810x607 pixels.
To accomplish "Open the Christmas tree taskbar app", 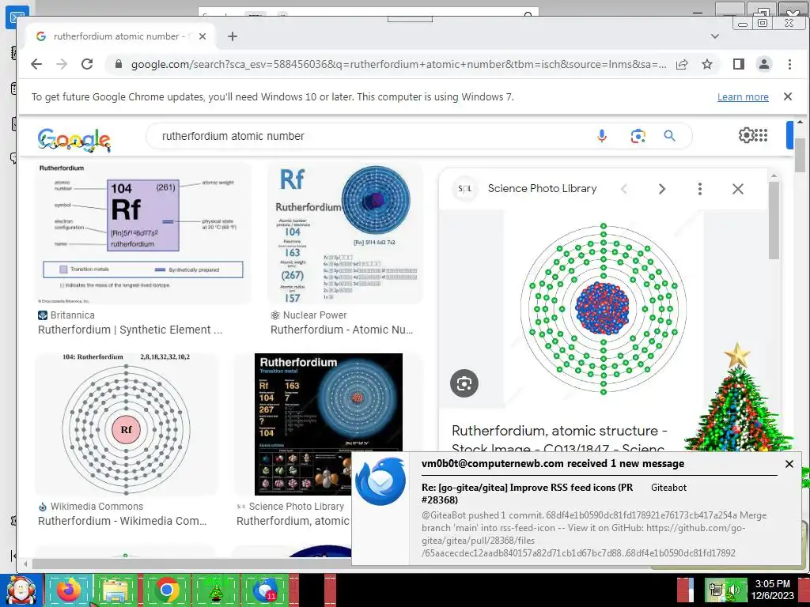I will click(215, 591).
